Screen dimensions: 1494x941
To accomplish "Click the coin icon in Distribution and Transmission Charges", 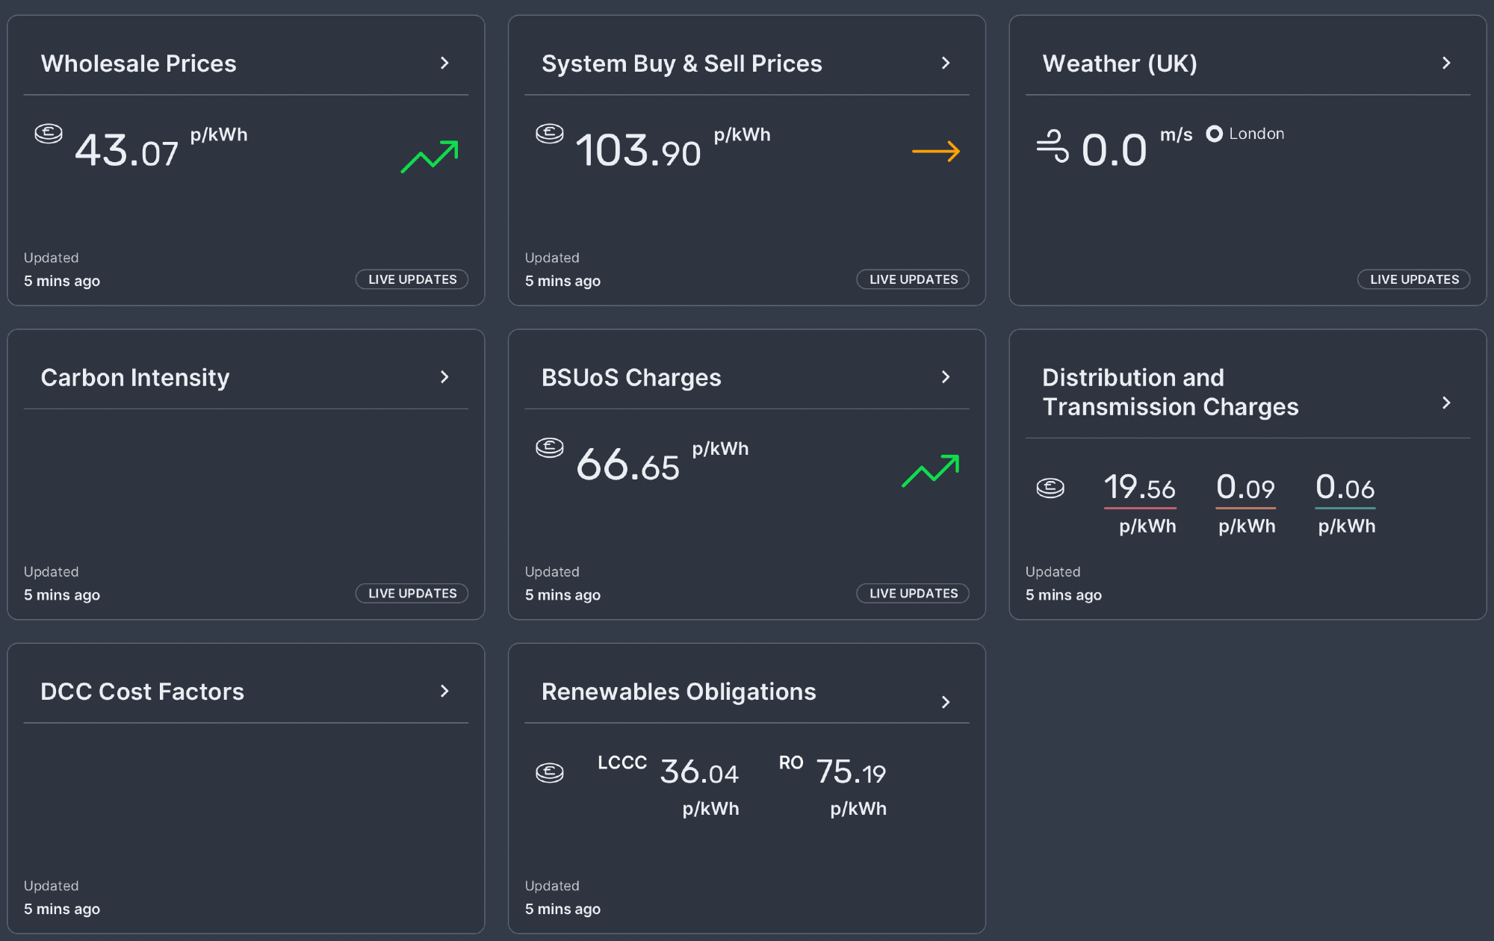I will coord(1050,488).
